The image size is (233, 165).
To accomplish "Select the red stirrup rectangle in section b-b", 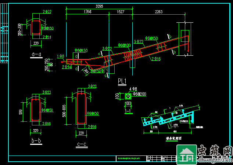I will coord(36,110).
